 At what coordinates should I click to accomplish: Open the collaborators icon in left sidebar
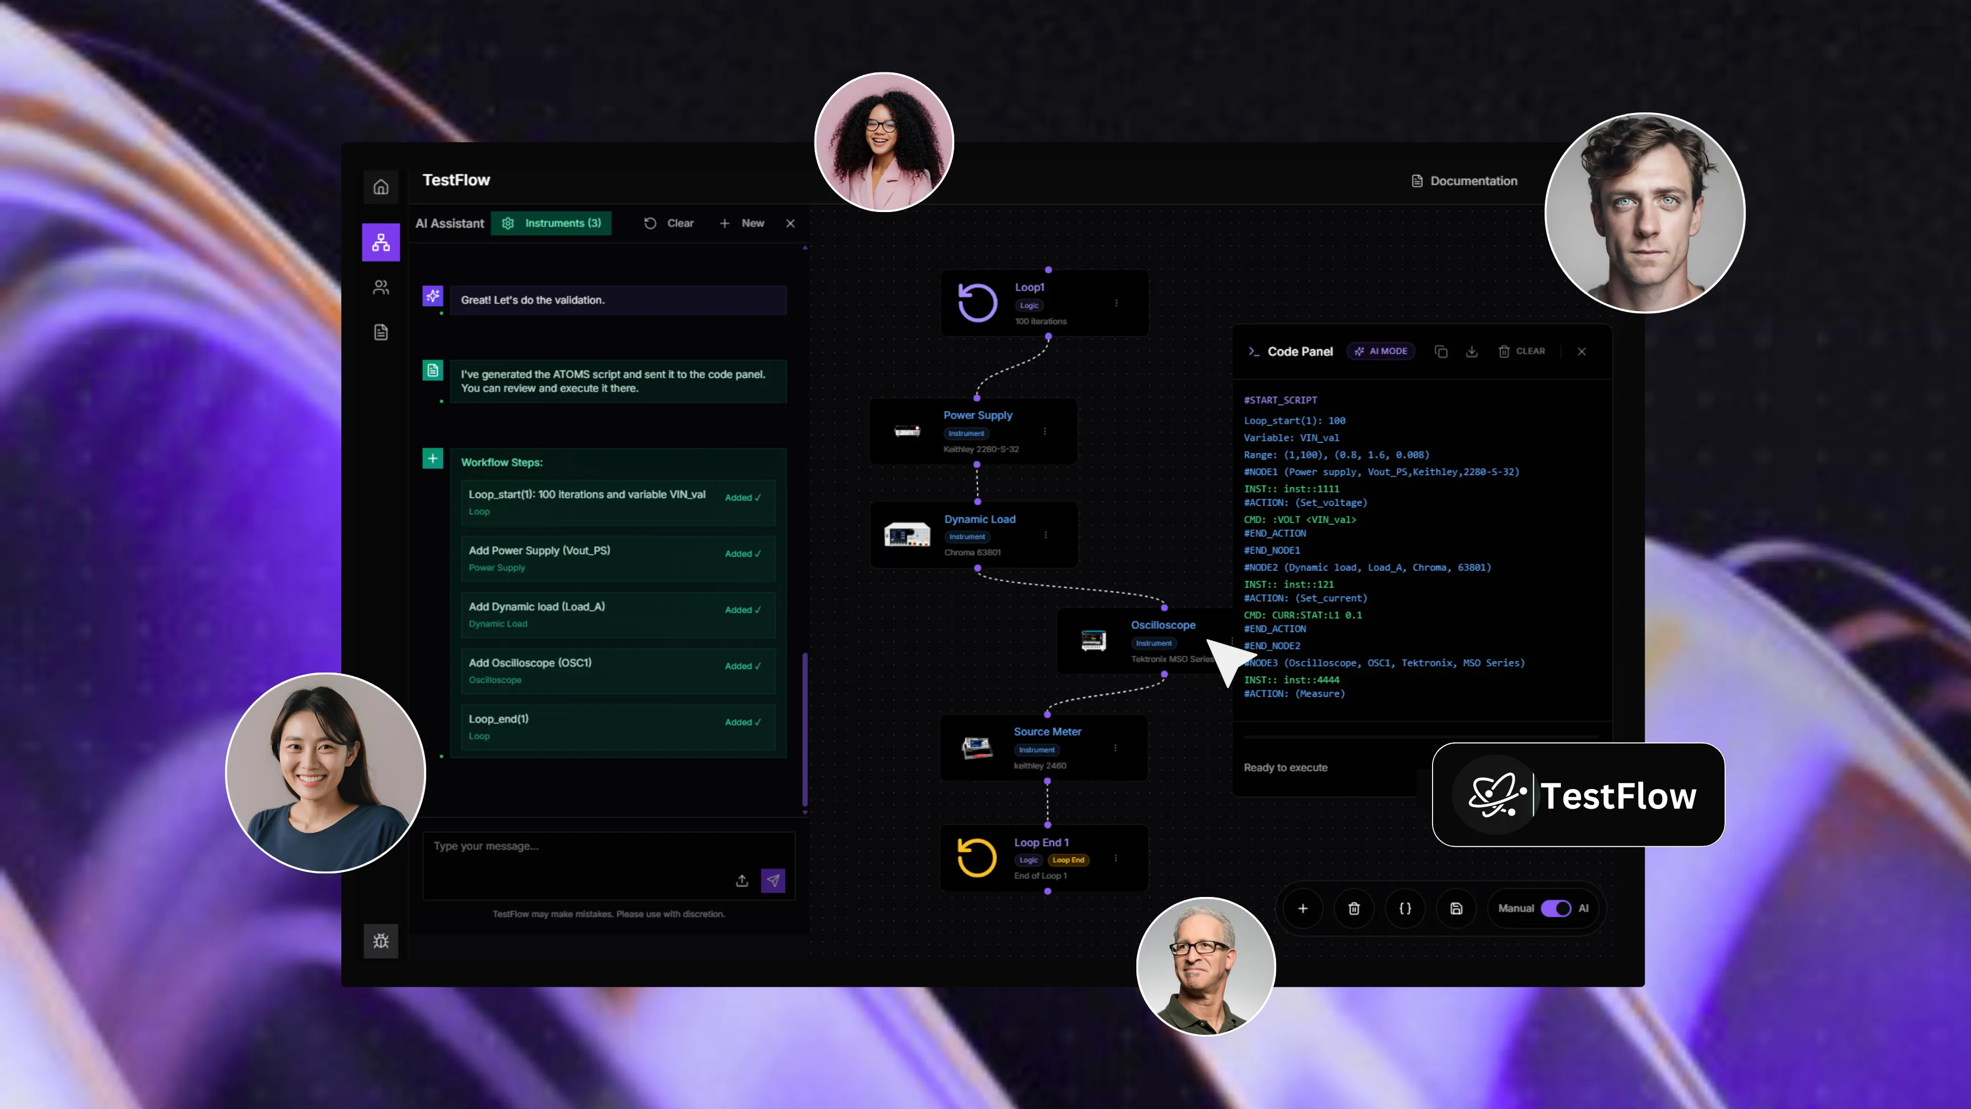380,287
